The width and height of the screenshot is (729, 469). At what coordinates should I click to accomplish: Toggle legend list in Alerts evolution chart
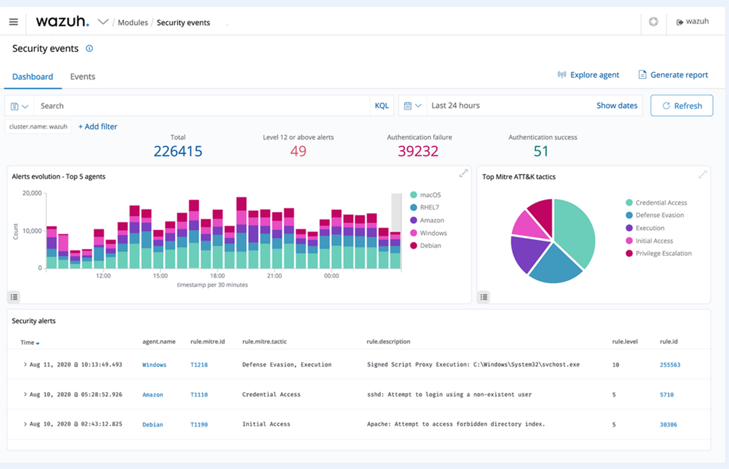(14, 296)
